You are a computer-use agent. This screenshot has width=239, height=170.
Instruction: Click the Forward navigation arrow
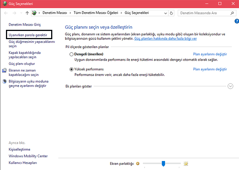click(15, 13)
